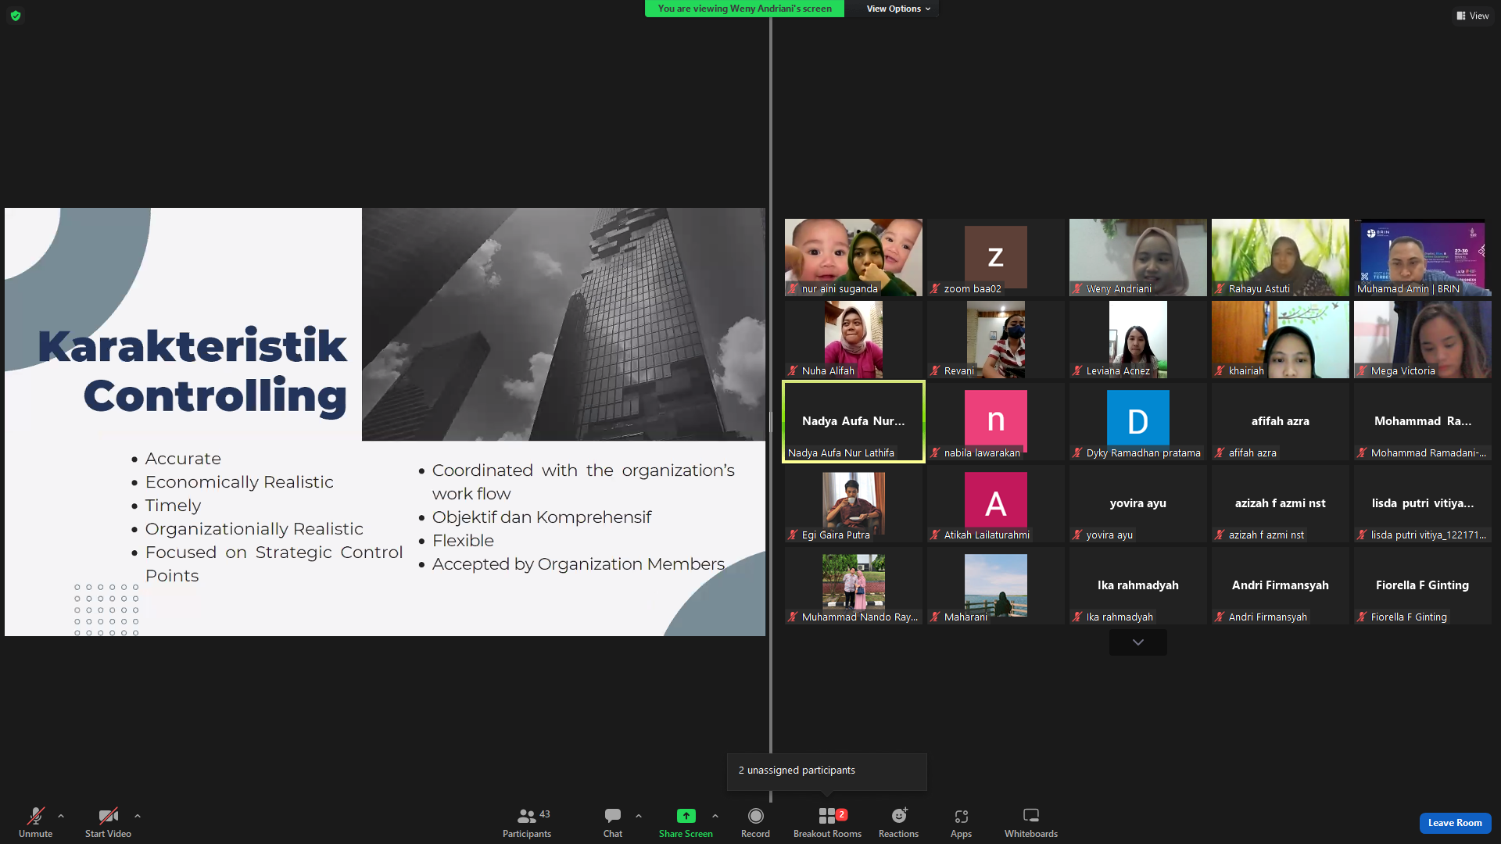
Task: Click Maharani video tile
Action: [x=996, y=585]
